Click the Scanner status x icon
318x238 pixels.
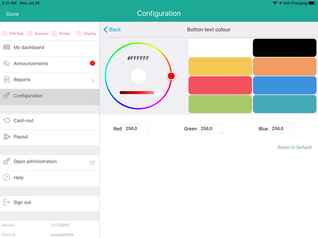30,33
